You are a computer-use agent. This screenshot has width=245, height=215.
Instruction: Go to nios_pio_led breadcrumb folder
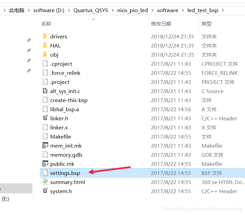point(132,10)
